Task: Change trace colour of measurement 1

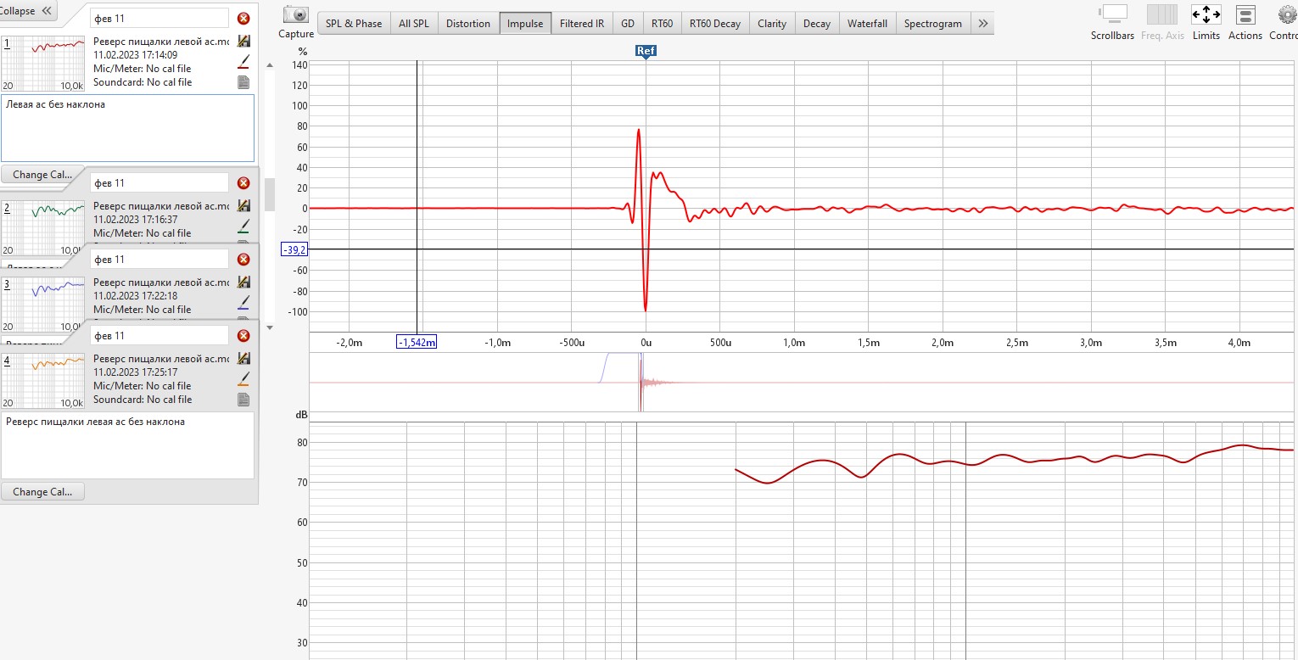Action: pyautogui.click(x=243, y=61)
